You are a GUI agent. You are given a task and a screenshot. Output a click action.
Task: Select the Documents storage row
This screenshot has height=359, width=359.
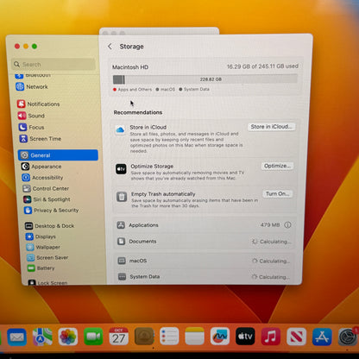tap(204, 242)
